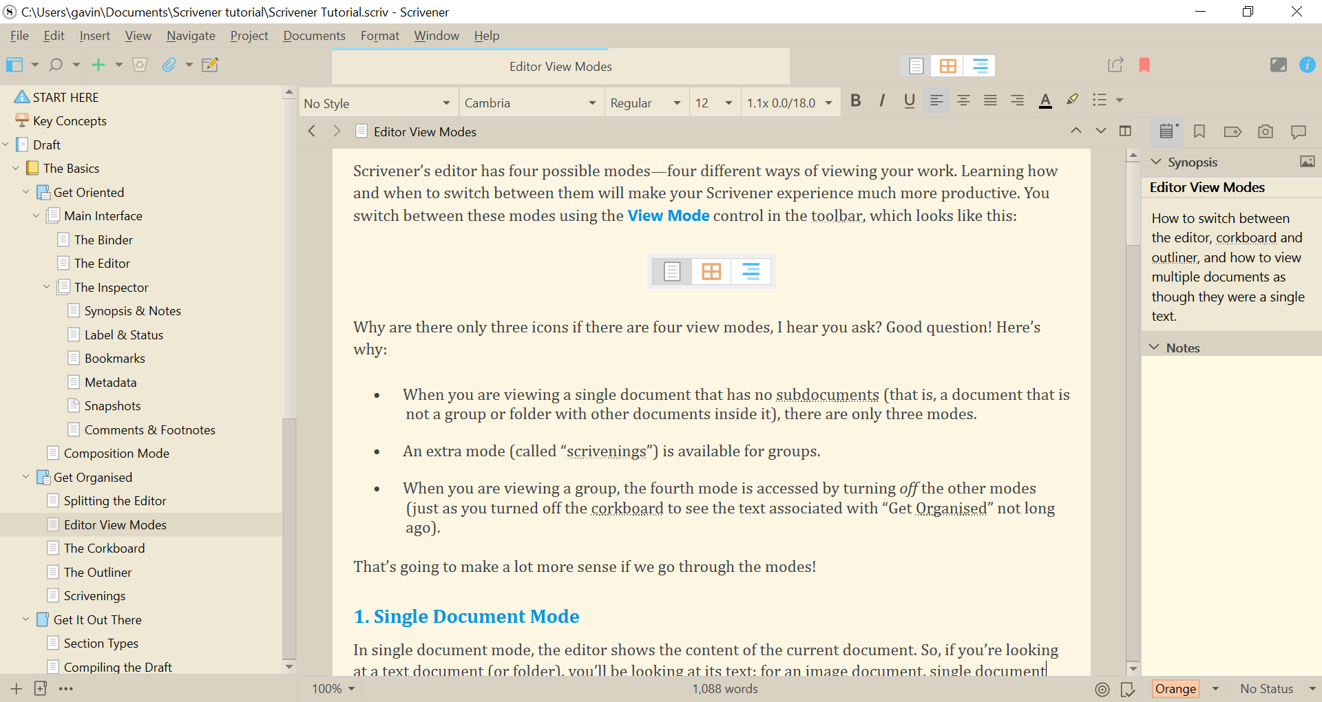Open Inspector Snapshots camera icon
1322x702 pixels.
pyautogui.click(x=1266, y=131)
